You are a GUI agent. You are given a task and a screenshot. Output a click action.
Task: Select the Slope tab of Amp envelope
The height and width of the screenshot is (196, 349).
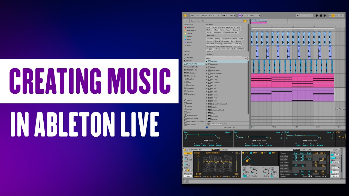click(x=211, y=140)
